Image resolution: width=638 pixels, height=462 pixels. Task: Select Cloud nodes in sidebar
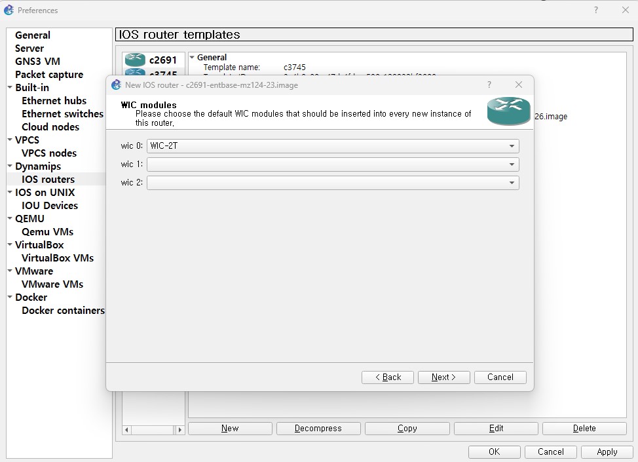(x=50, y=127)
